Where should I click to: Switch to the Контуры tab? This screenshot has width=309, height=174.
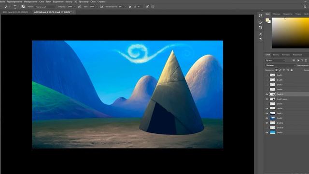tap(286, 55)
